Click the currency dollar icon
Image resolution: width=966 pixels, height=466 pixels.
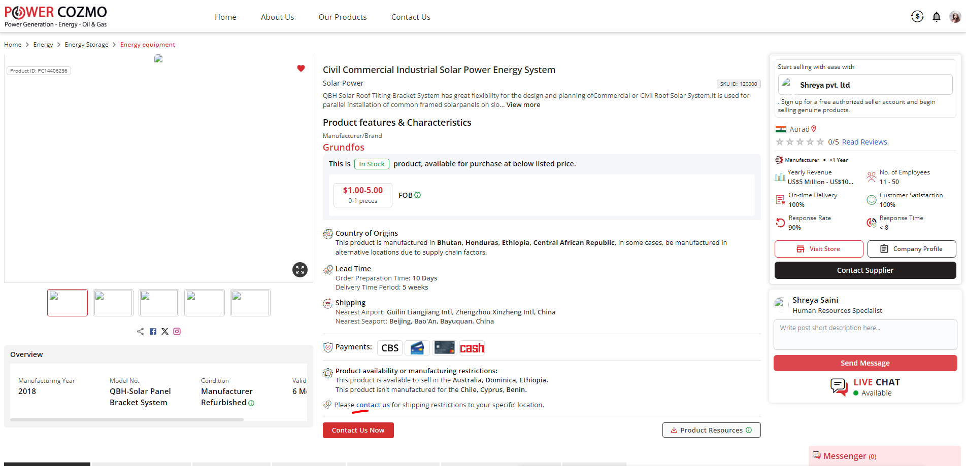[917, 17]
